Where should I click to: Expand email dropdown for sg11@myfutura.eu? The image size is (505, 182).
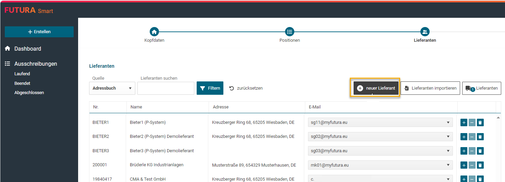448,122
